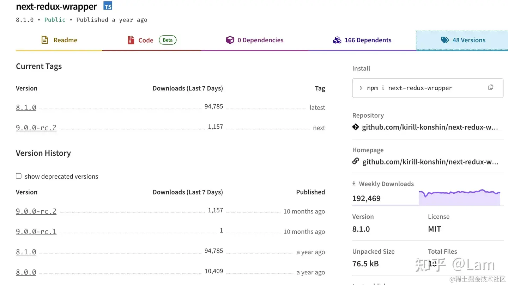Click the 76.5 kB unpacked size

coord(365,264)
